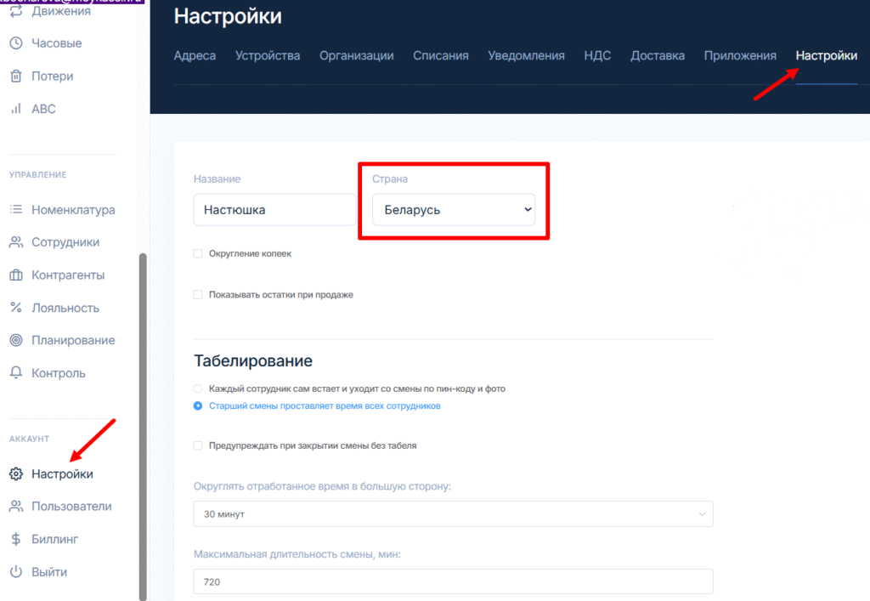Open Лояльность in the sidebar
Image resolution: width=870 pixels, height=601 pixels.
tap(65, 308)
